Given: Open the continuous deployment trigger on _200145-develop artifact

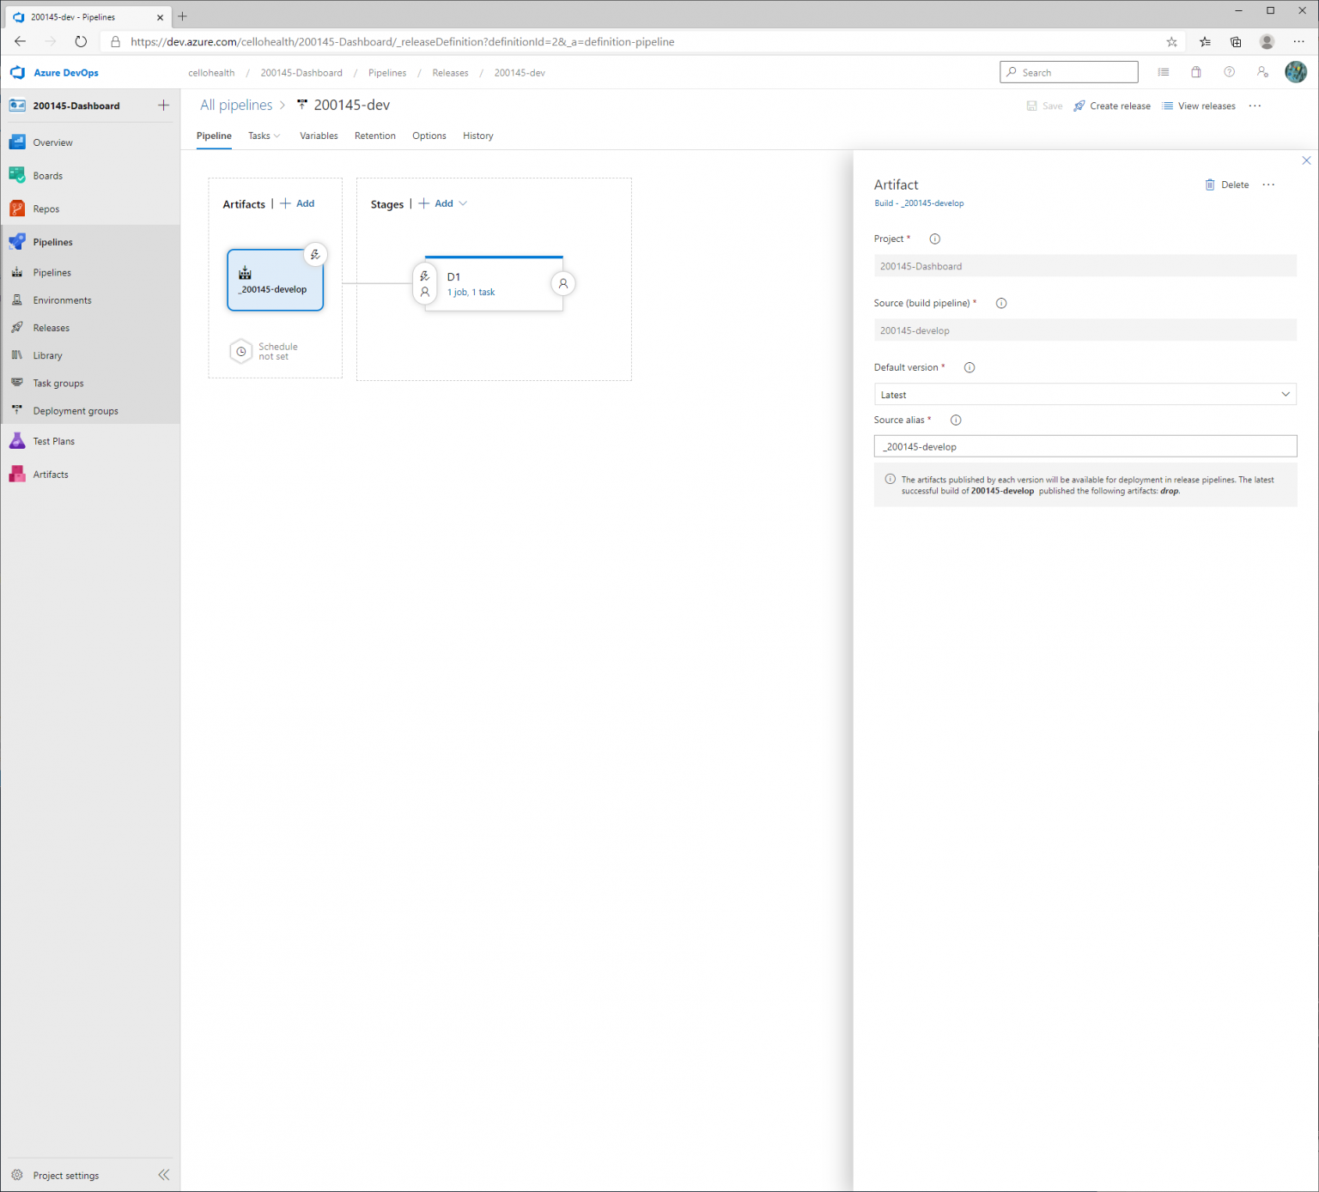Looking at the screenshot, I should 315,254.
